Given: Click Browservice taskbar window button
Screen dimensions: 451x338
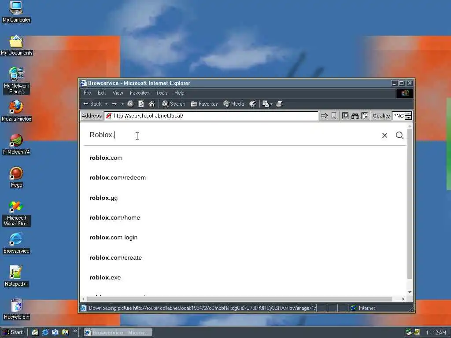Looking at the screenshot, I should click(x=118, y=333).
